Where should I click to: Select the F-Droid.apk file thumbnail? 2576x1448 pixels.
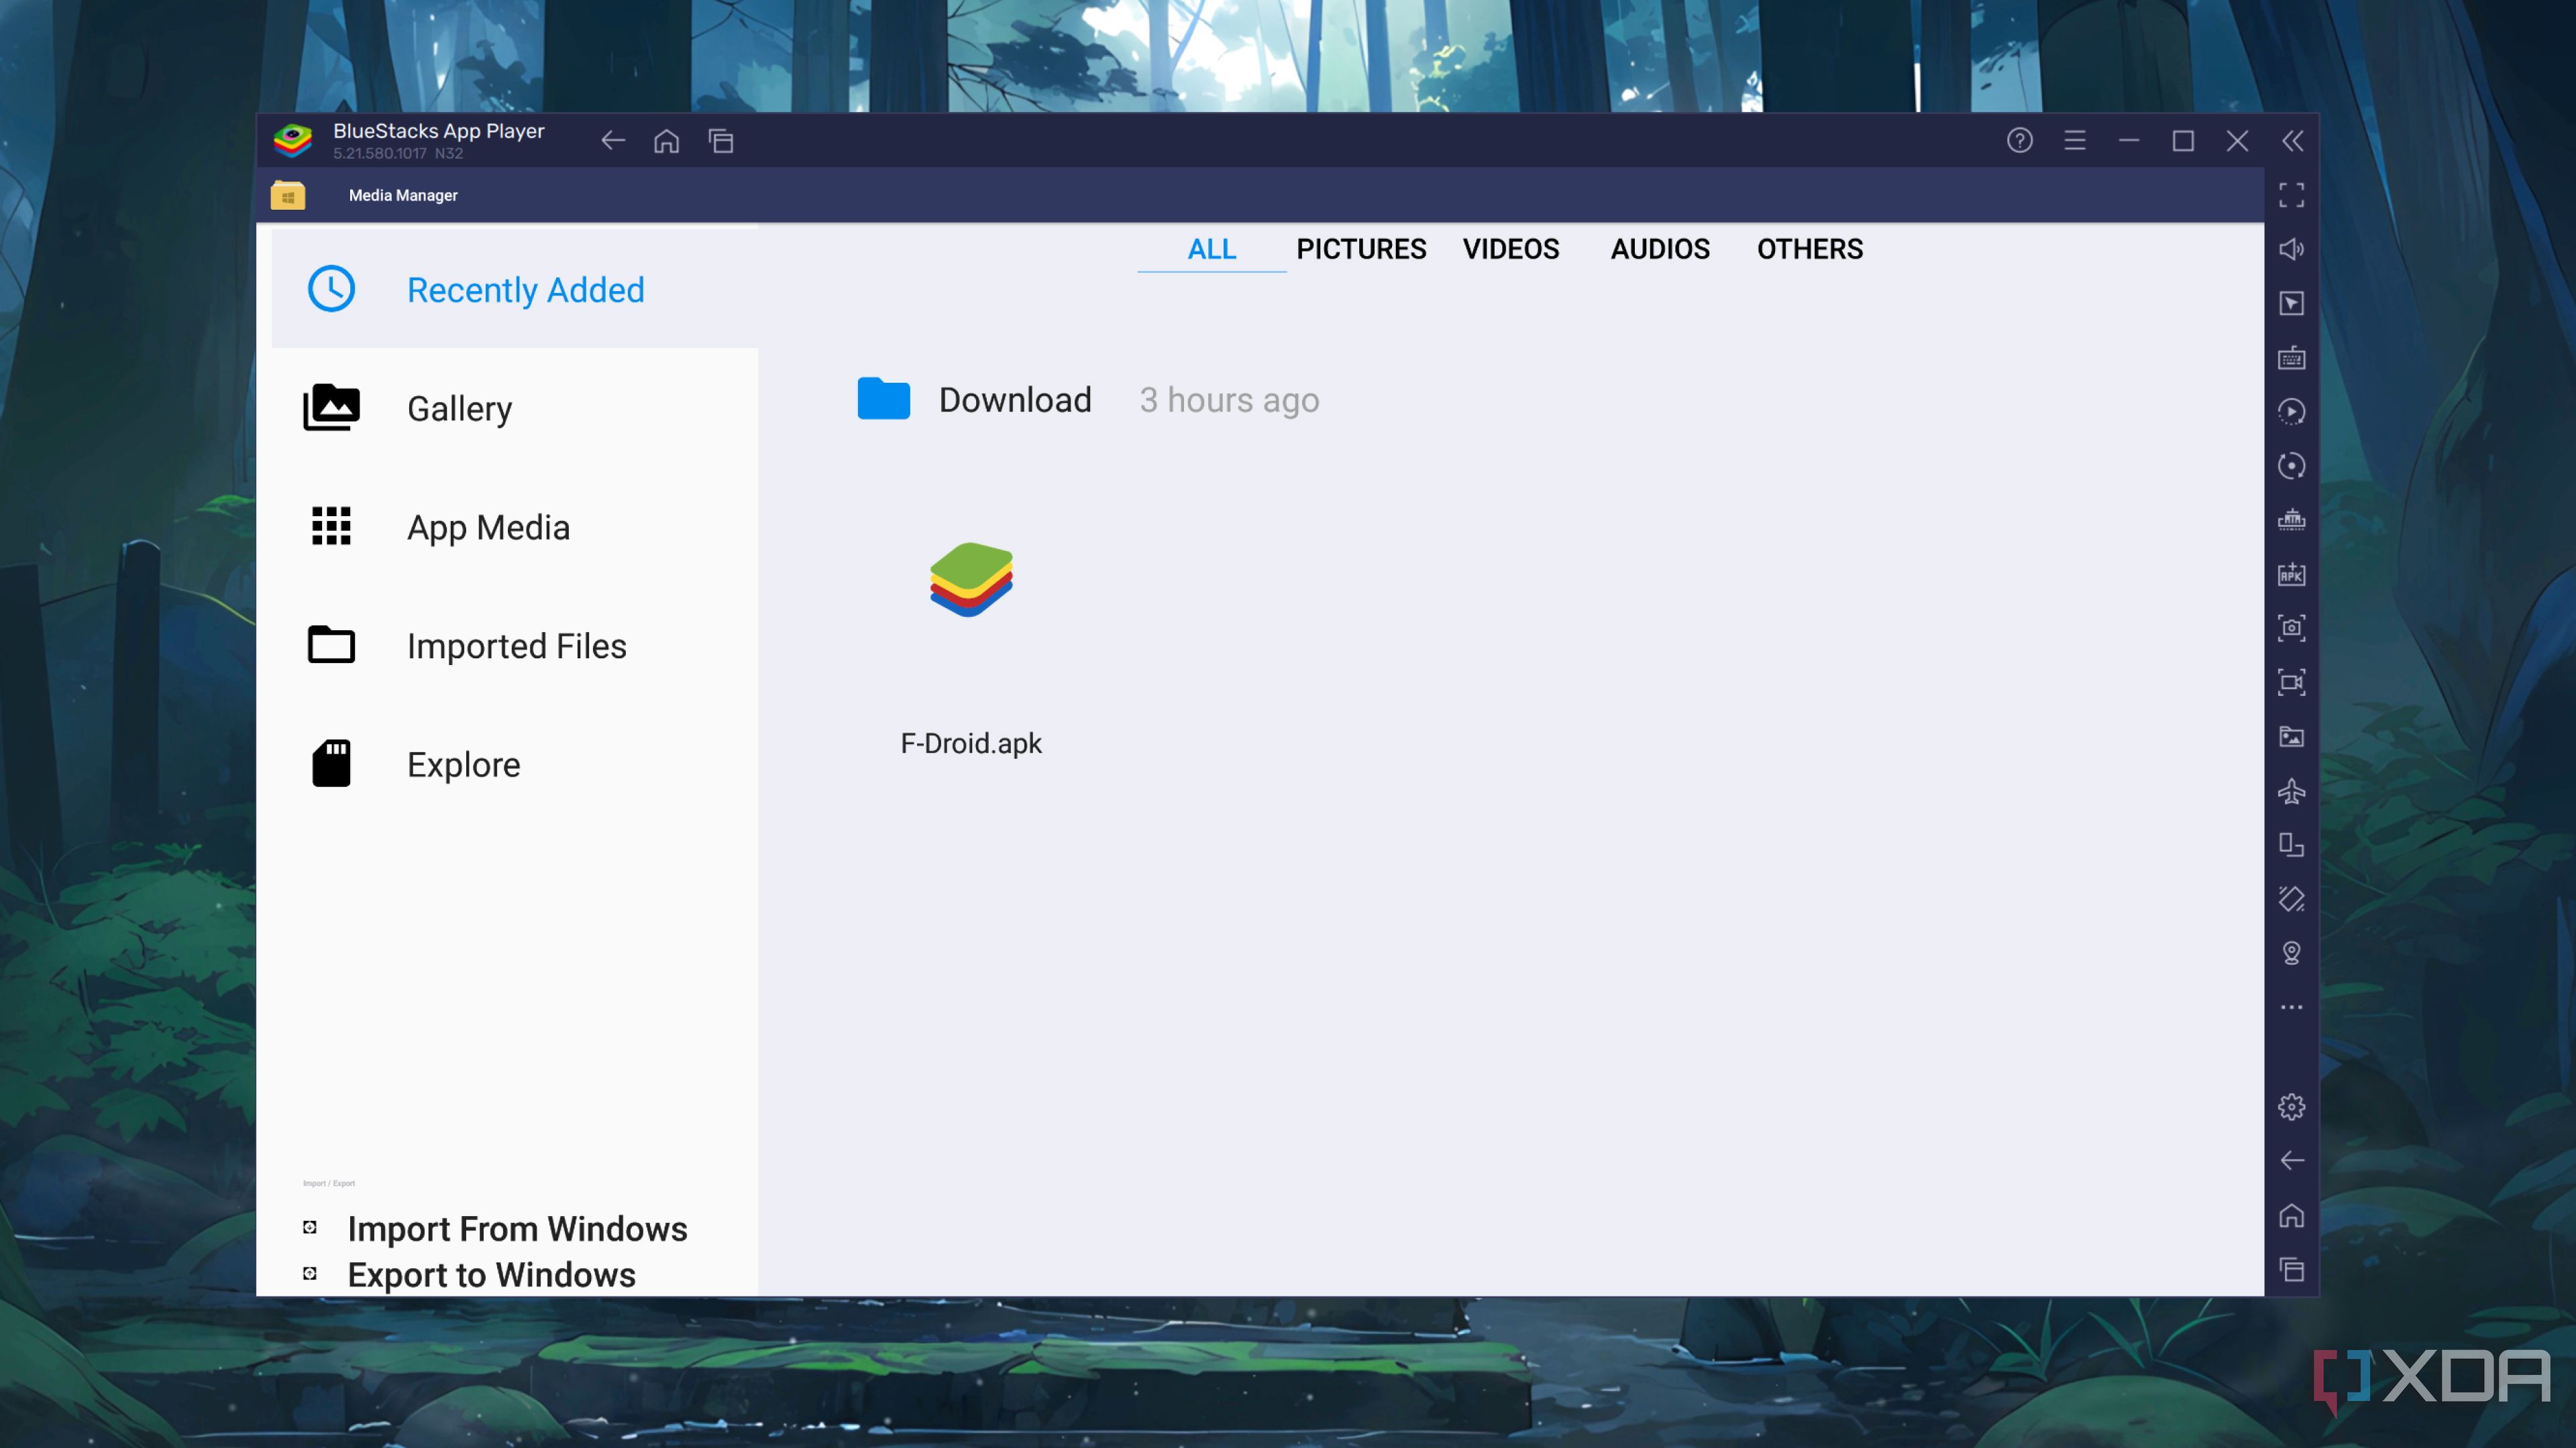coord(971,580)
